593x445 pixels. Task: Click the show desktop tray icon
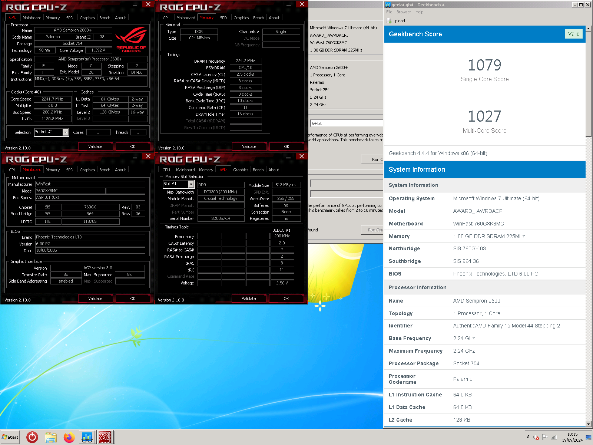pos(589,437)
